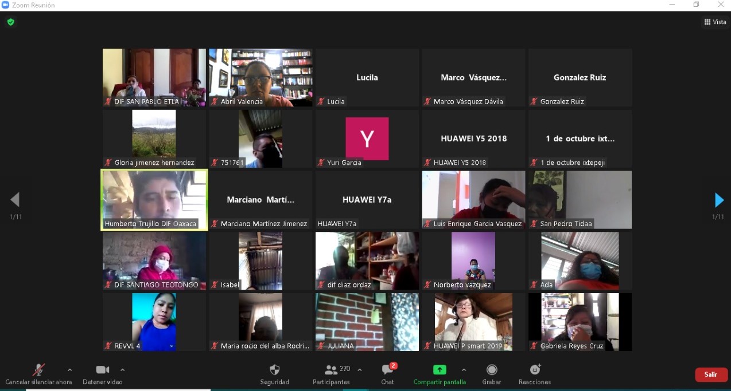Expand video options arrow beside camera

[122, 370]
